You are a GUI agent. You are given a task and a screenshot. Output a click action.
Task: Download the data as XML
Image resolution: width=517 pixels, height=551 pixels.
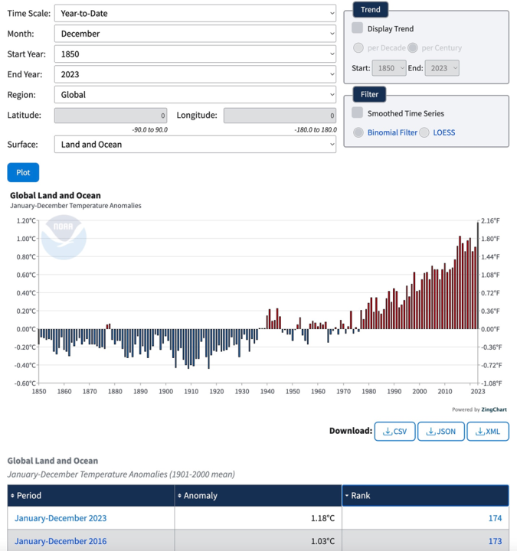click(x=487, y=432)
